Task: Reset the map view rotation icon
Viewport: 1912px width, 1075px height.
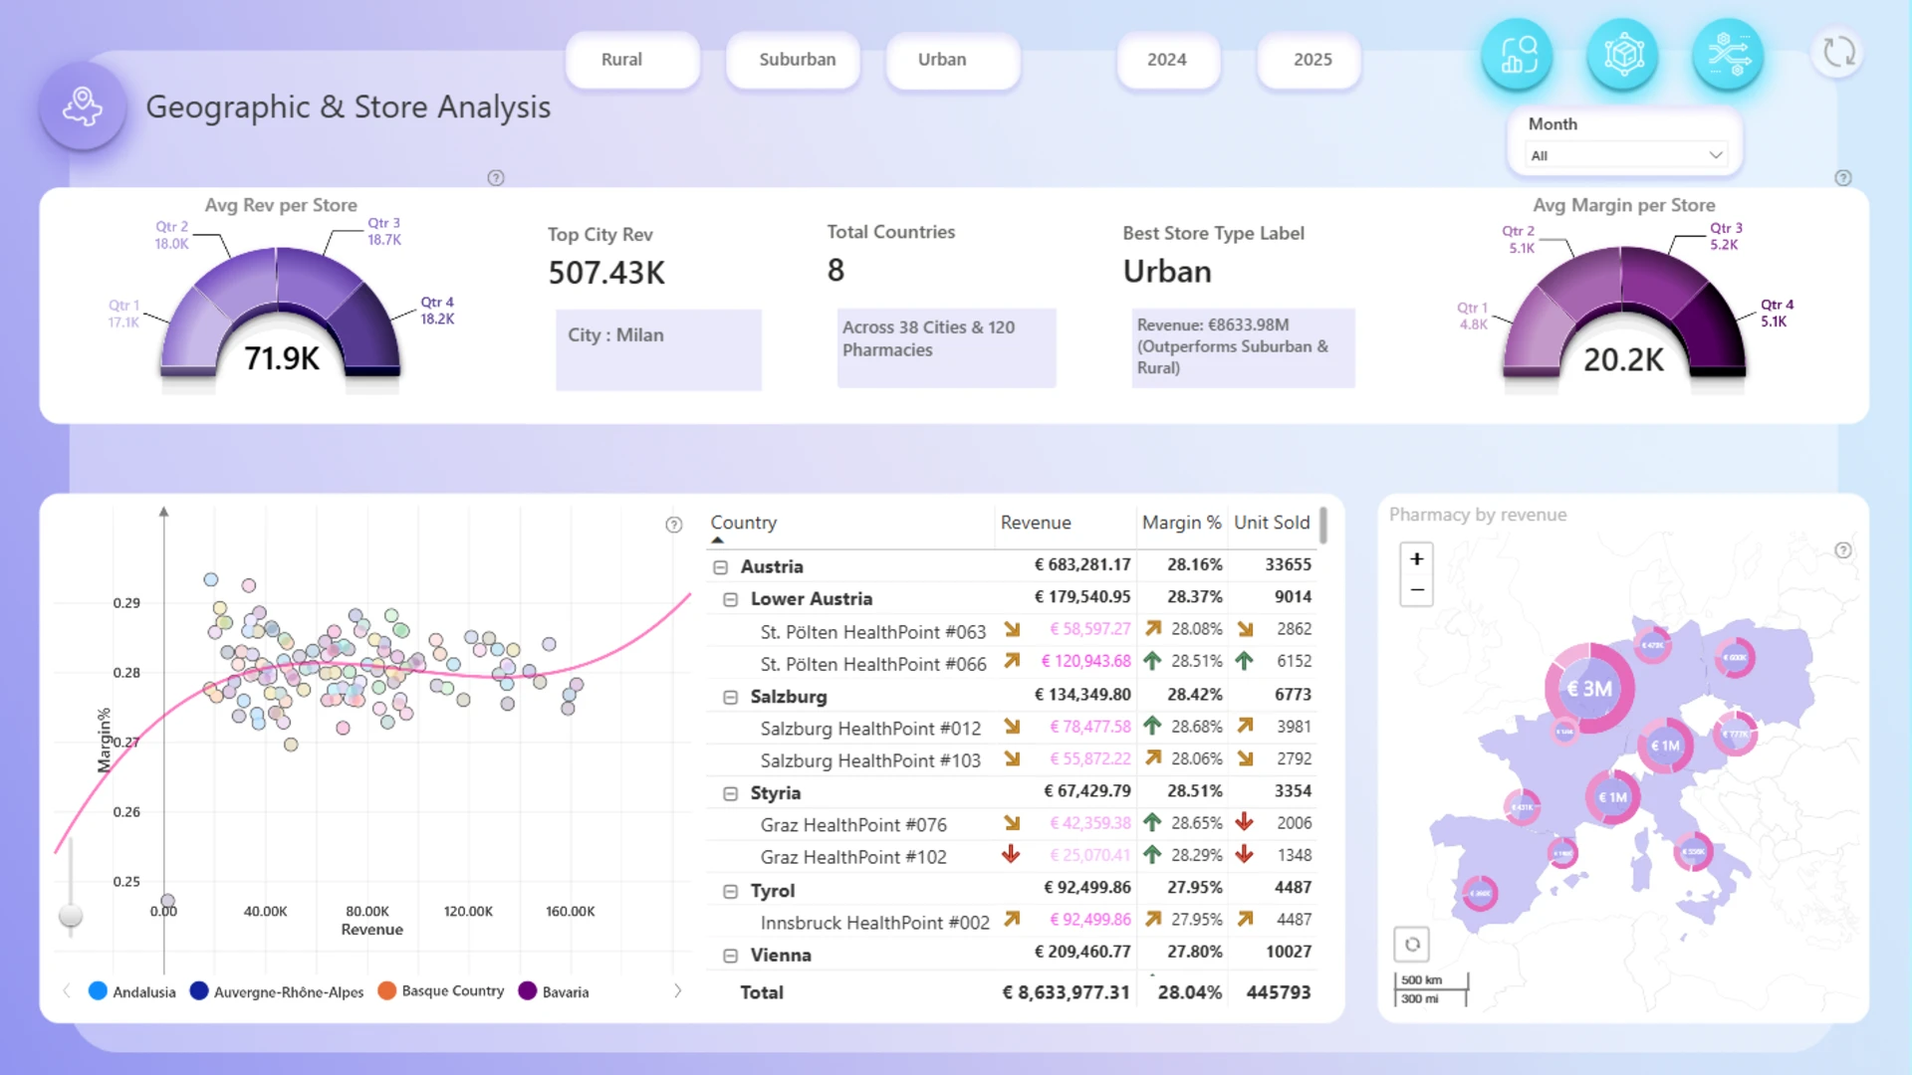Action: pos(1412,944)
